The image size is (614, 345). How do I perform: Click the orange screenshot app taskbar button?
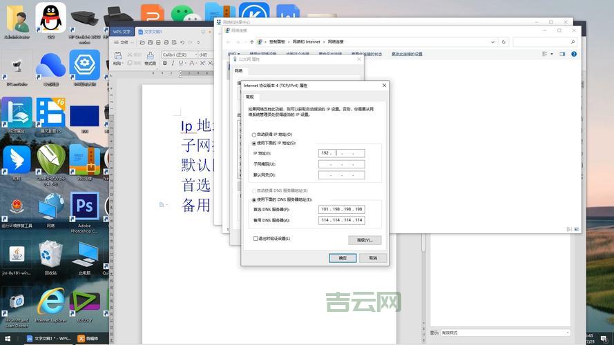tap(88, 338)
